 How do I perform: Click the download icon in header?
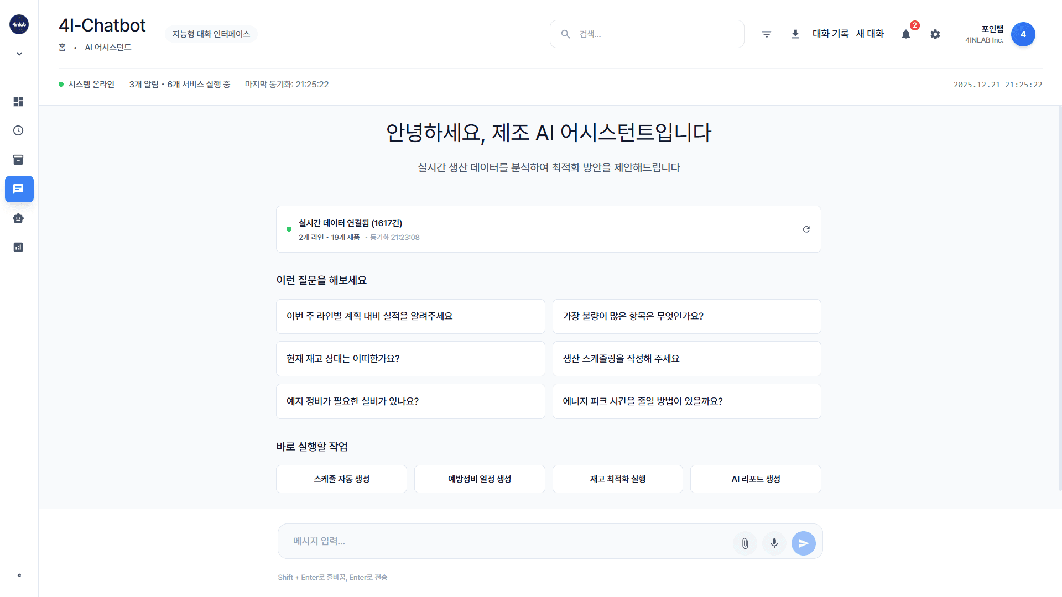(x=795, y=34)
